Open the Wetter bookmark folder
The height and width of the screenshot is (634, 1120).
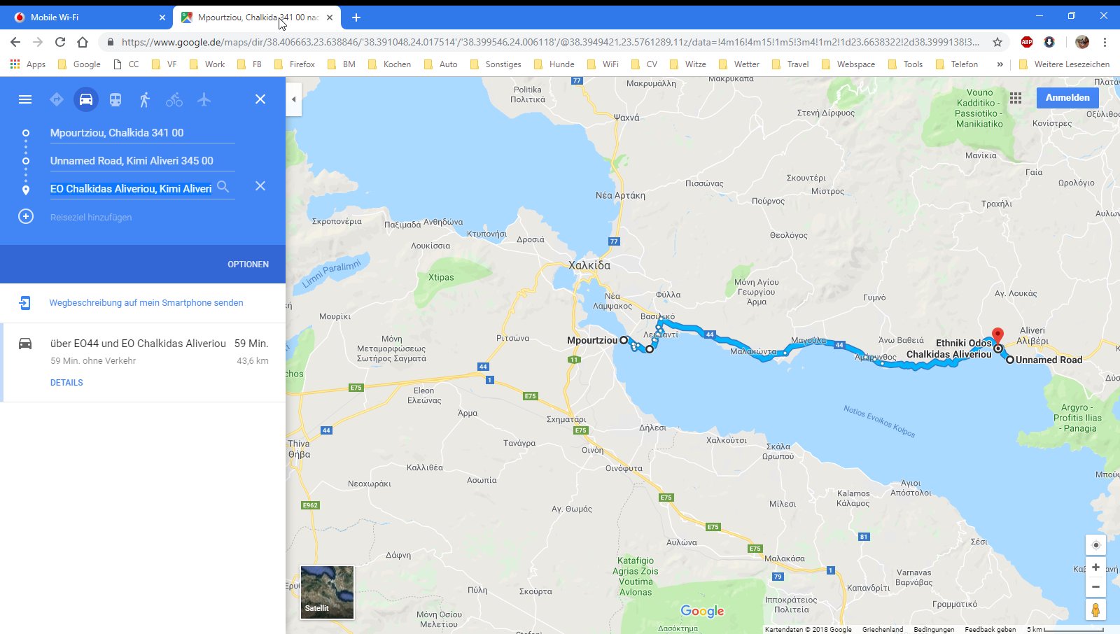pyautogui.click(x=738, y=64)
